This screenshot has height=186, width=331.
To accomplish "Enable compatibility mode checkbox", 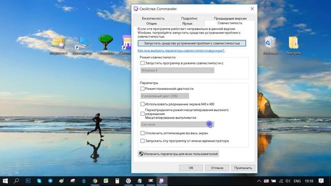I will (x=143, y=63).
